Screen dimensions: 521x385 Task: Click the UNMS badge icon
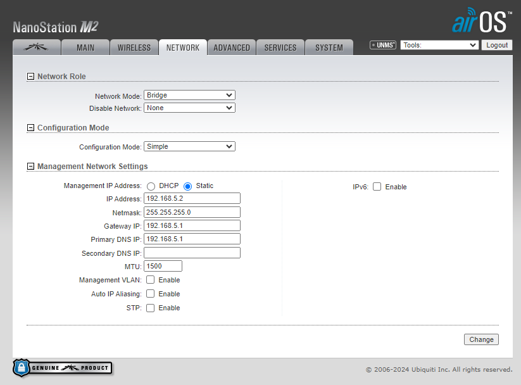click(383, 45)
